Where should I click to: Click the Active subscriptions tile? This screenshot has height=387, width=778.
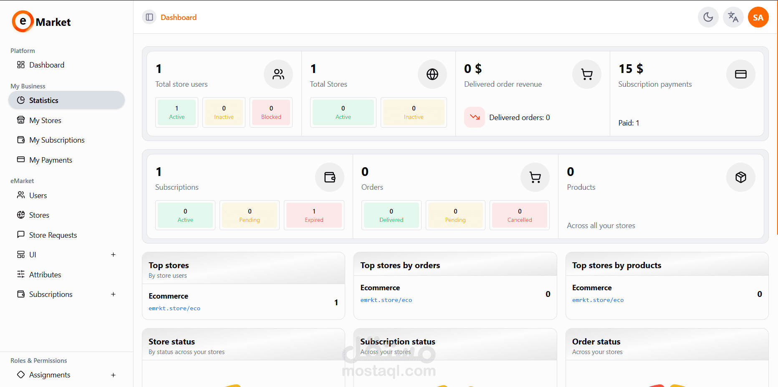pos(185,215)
